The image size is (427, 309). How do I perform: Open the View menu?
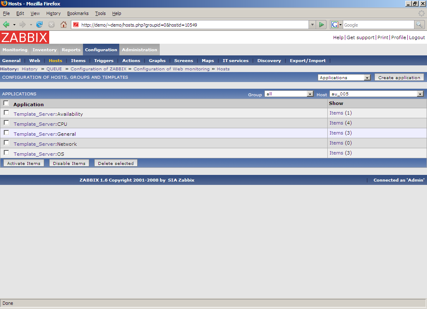(35, 13)
